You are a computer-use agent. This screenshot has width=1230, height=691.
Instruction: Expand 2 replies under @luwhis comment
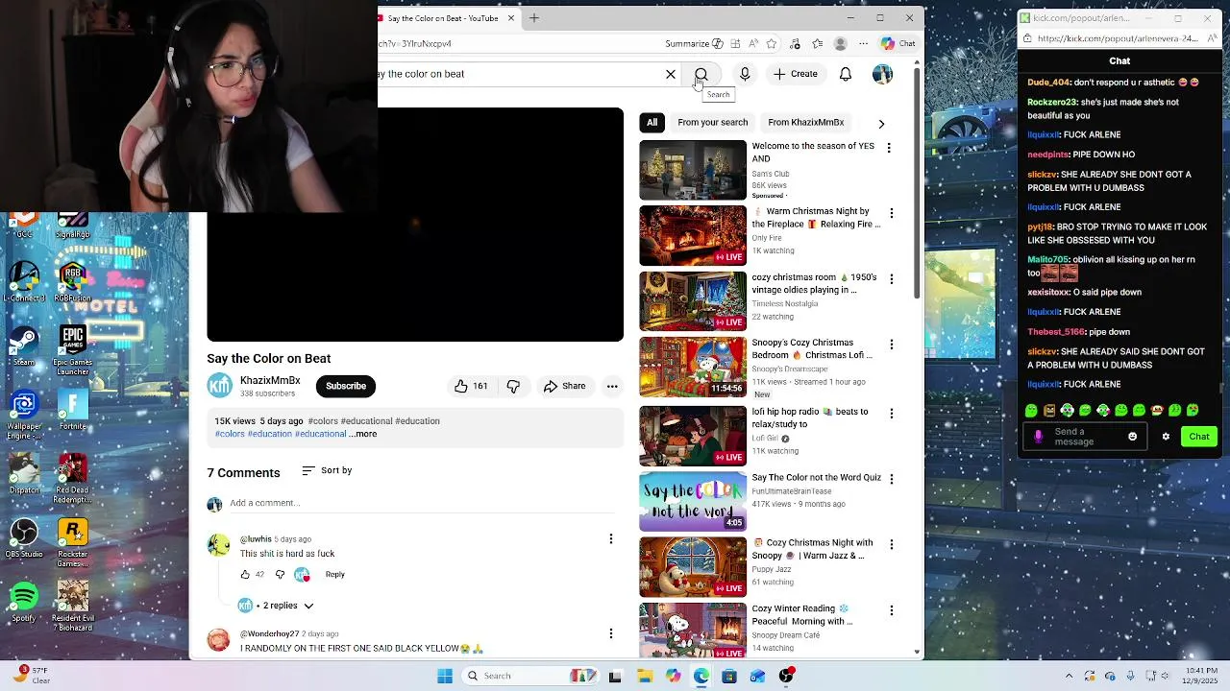click(277, 606)
